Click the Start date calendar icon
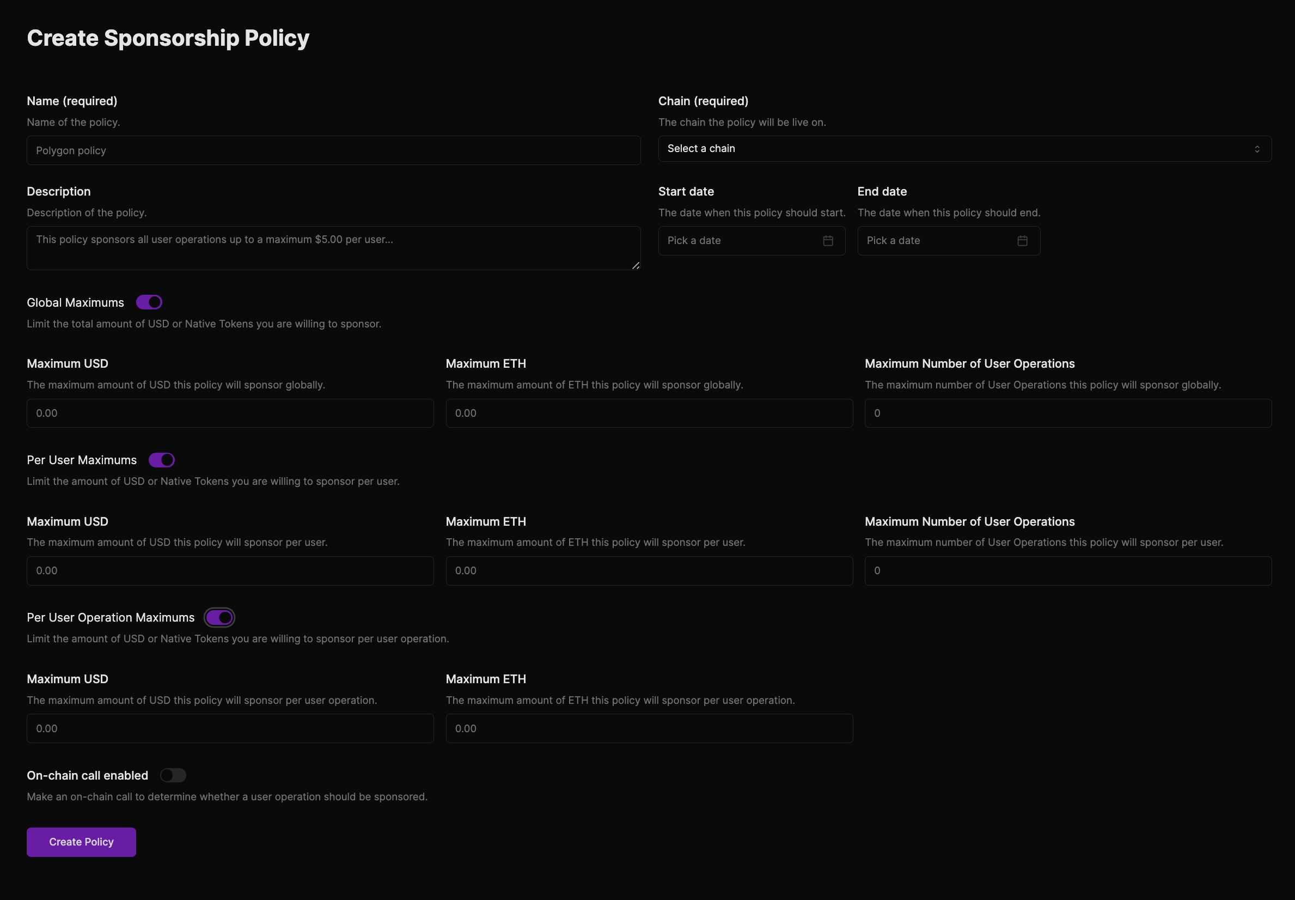Screen dimensions: 1295x900 pos(828,241)
